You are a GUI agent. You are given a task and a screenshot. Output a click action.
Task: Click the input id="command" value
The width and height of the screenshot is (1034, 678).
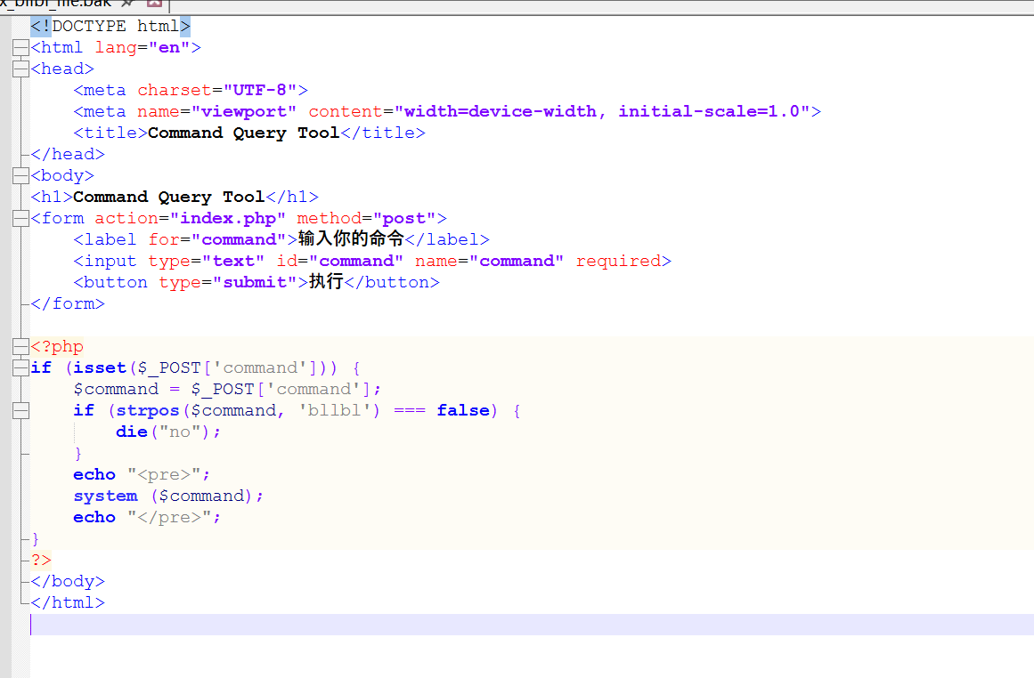coord(356,261)
